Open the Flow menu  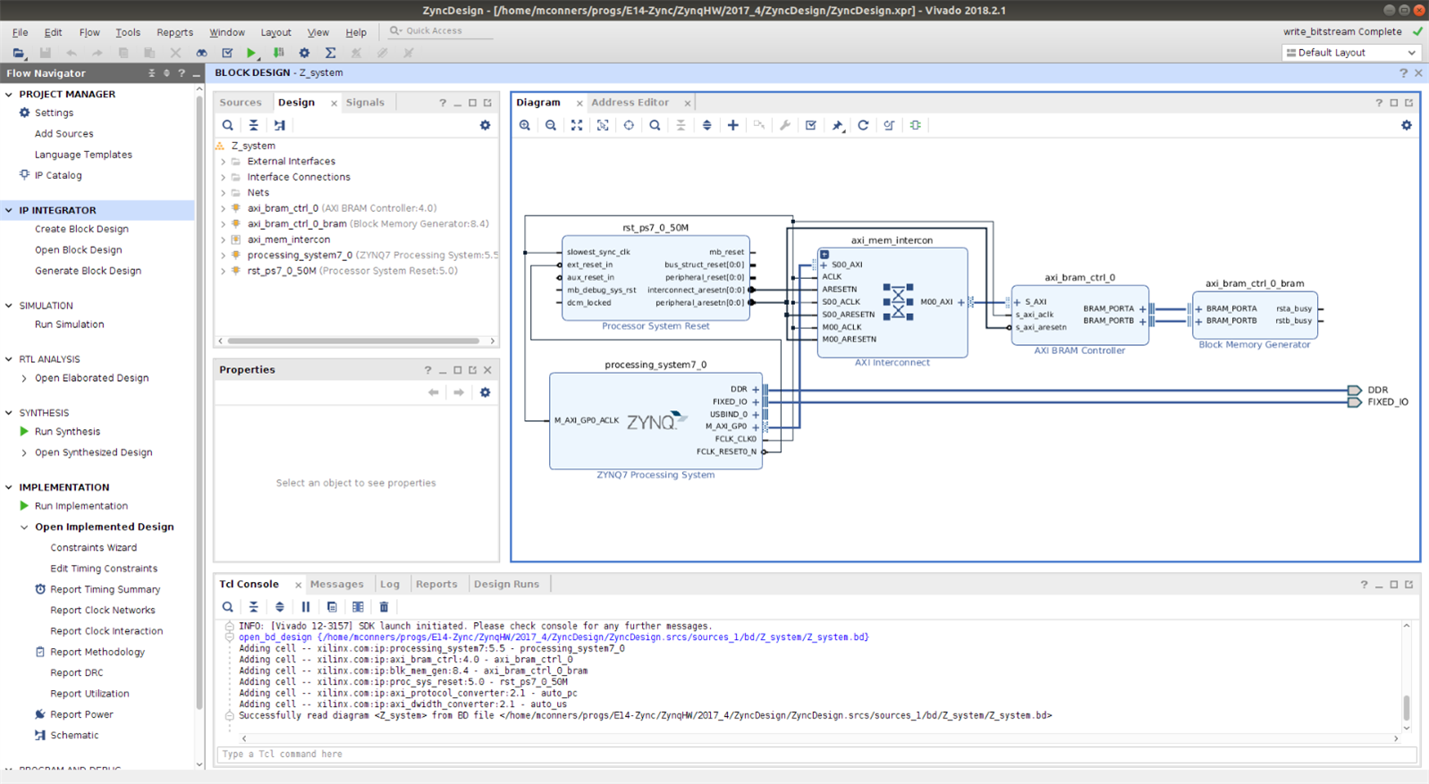(89, 32)
